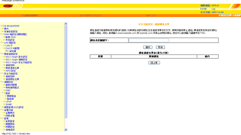Image resolution: width=241 pixels, height=135 pixels.
Task: Open 802.11b/g/n 進階設定 page
Action: (17, 59)
